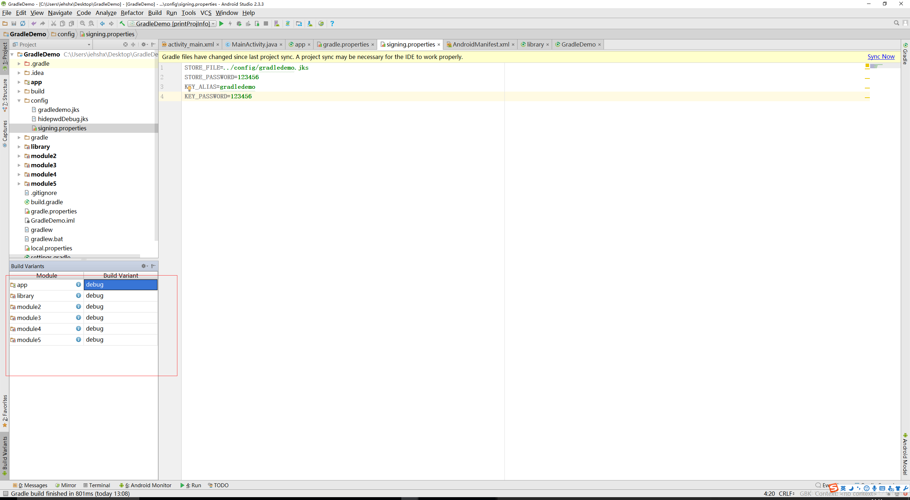Image resolution: width=910 pixels, height=500 pixels.
Task: Open the TODO tool window
Action: (x=218, y=485)
